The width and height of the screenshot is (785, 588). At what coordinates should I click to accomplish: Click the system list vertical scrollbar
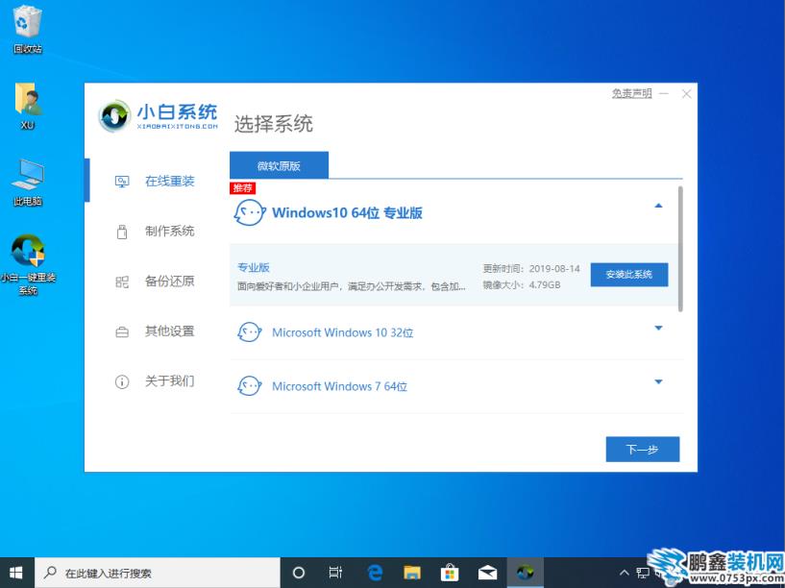coord(680,249)
